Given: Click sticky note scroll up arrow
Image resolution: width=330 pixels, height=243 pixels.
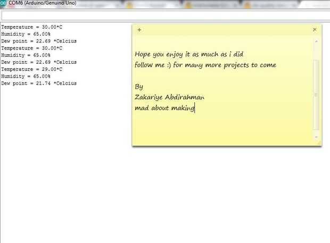Looking at the screenshot, I should click(x=316, y=41).
